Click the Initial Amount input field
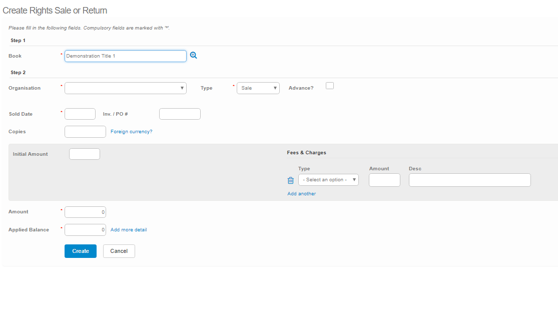The height and width of the screenshot is (311, 558). pyautogui.click(x=85, y=154)
